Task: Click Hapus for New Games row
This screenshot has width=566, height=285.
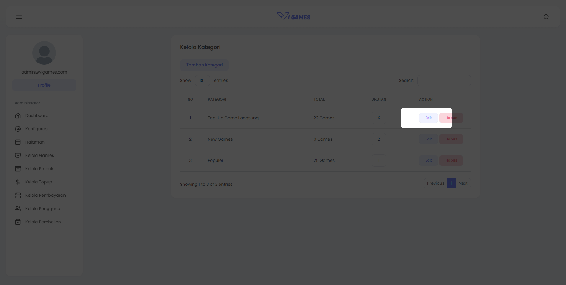Action: click(x=451, y=139)
